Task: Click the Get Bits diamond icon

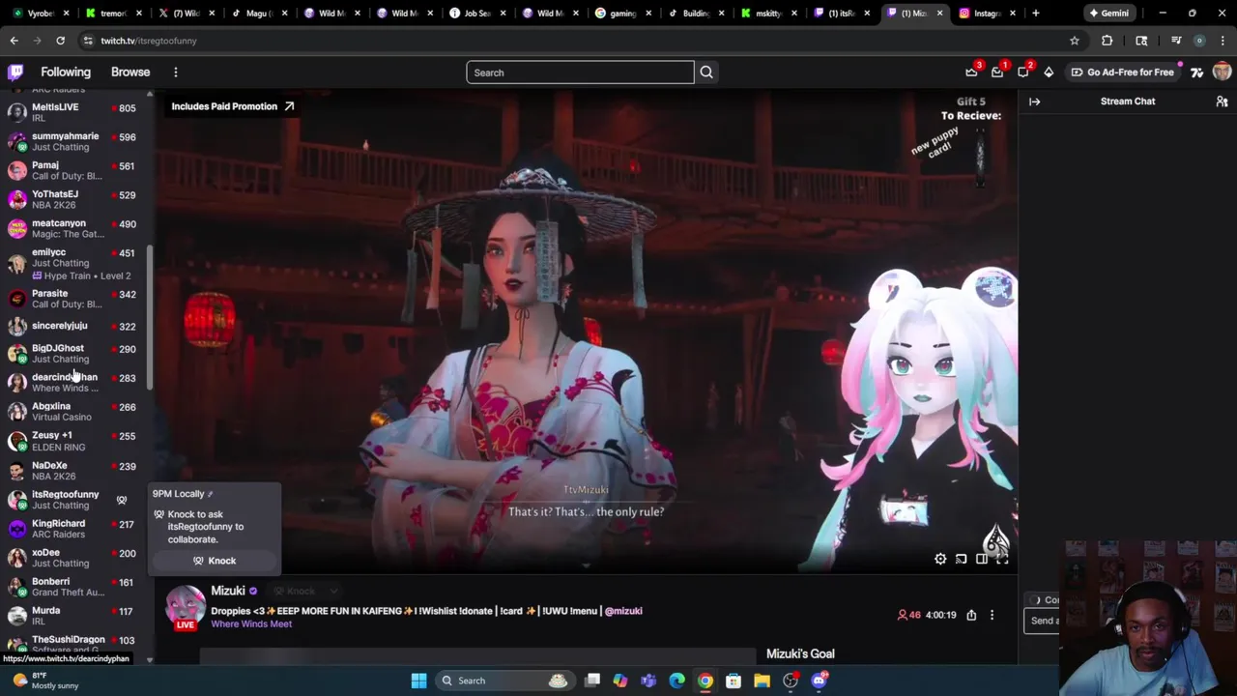Action: pos(1049,72)
